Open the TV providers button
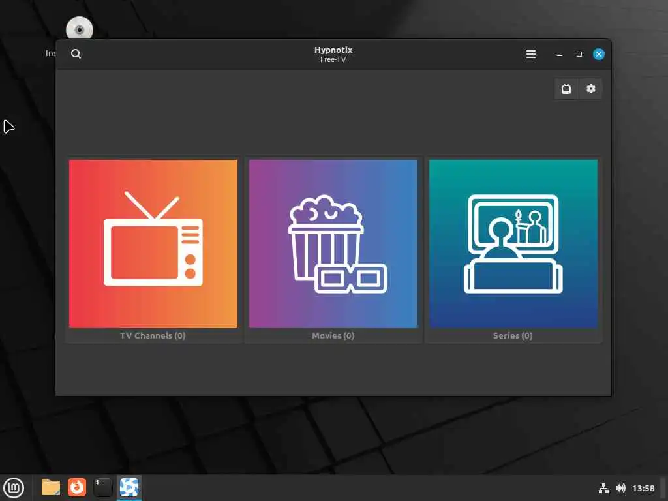The height and width of the screenshot is (501, 668). [566, 89]
